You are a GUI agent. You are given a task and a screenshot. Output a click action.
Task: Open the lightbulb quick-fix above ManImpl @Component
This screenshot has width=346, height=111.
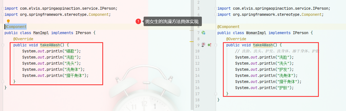click(8, 21)
